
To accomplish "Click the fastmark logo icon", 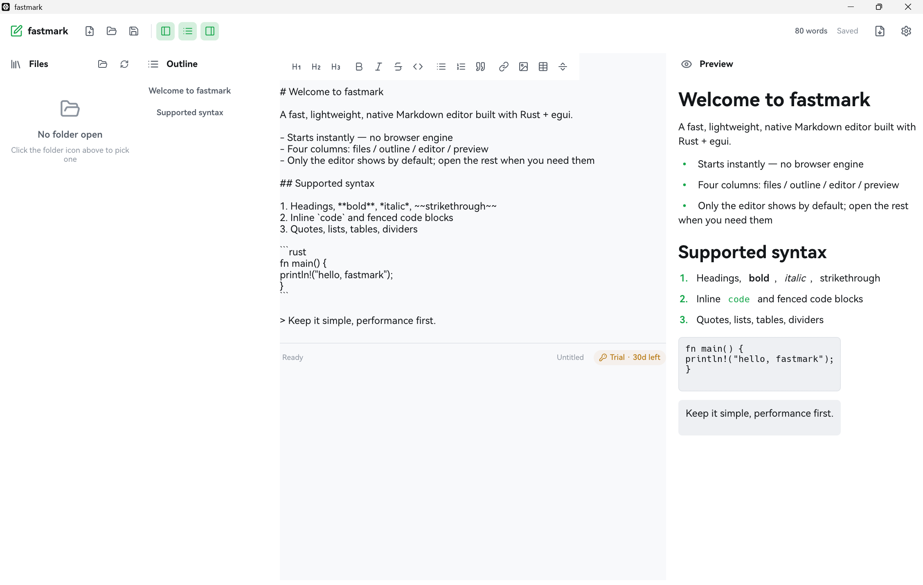I will 16,31.
